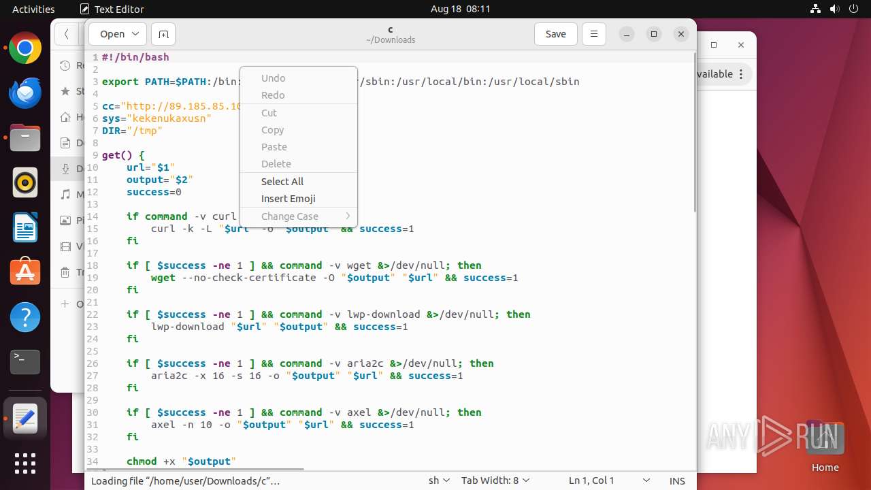Close the background window
This screenshot has height=490, width=871.
(741, 45)
